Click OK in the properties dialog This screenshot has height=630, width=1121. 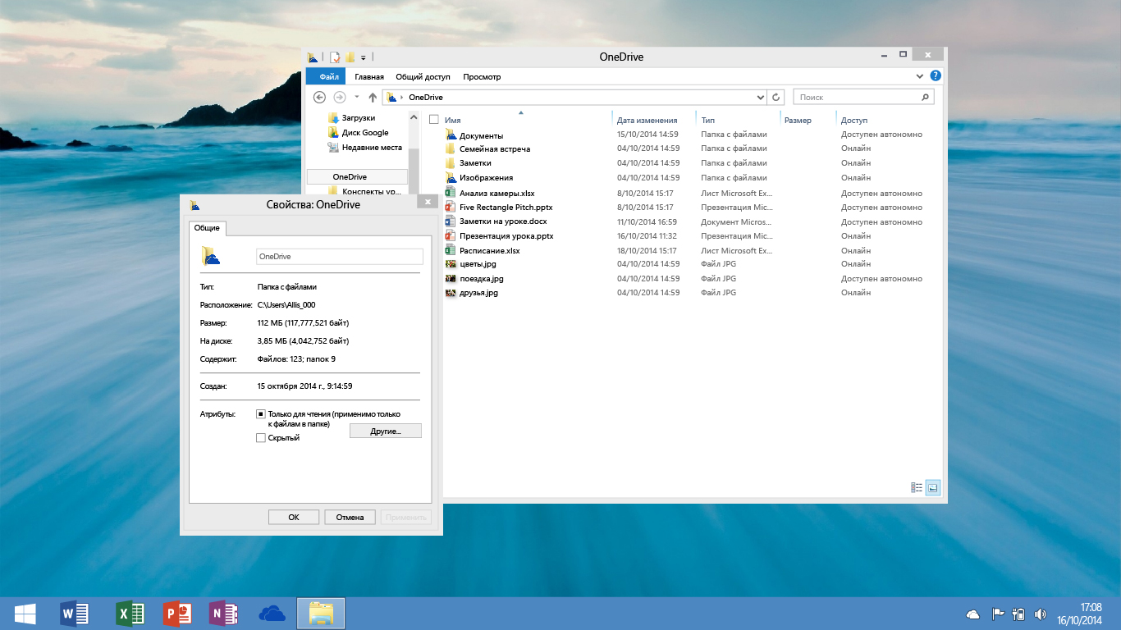294,517
